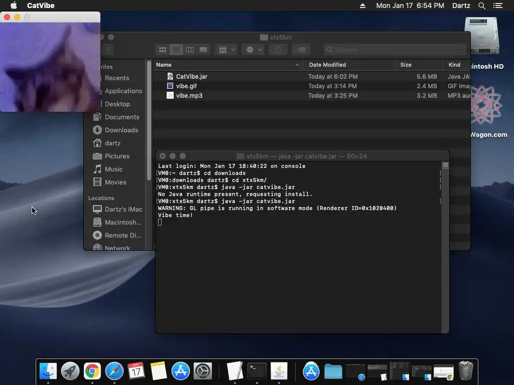Image resolution: width=514 pixels, height=385 pixels.
Task: Sort files by Date Modified header
Action: 349,65
